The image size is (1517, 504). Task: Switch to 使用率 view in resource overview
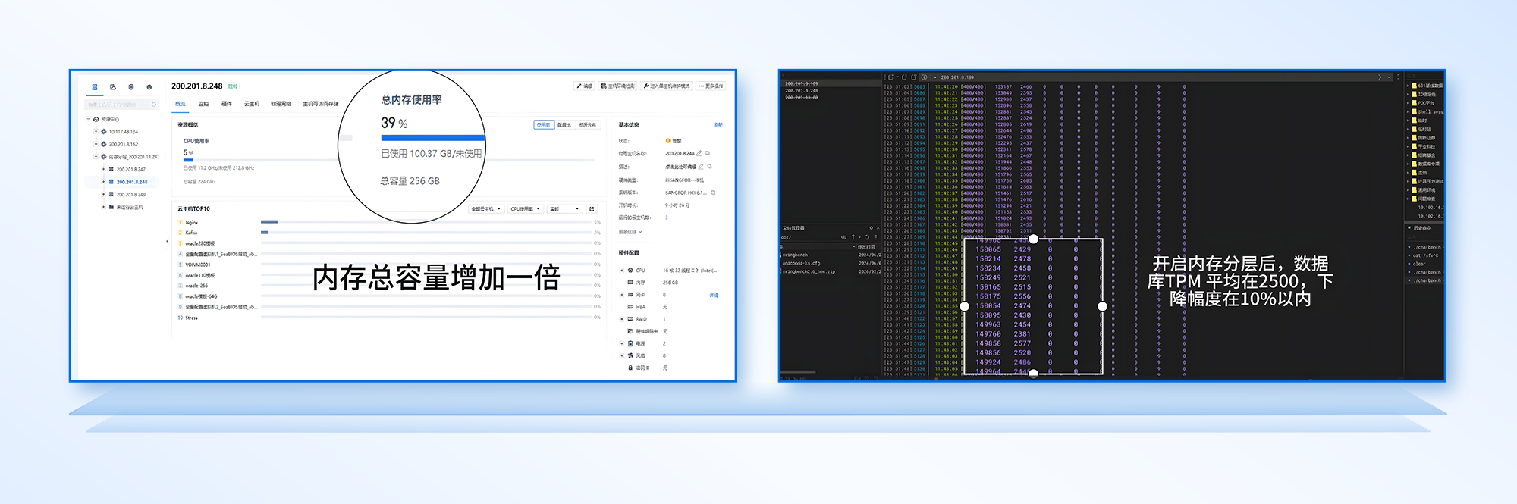[x=544, y=125]
